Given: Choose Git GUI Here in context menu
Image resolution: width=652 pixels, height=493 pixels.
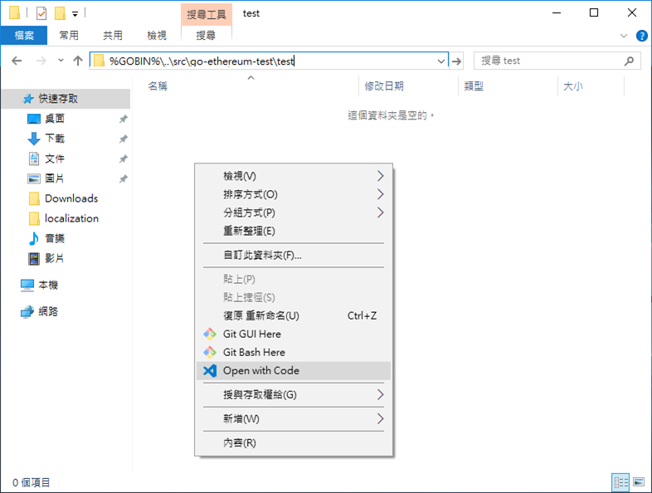Looking at the screenshot, I should pos(294,334).
